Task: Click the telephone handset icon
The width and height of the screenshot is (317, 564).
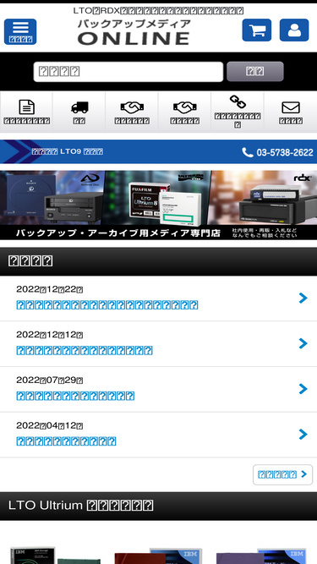Action: (248, 152)
